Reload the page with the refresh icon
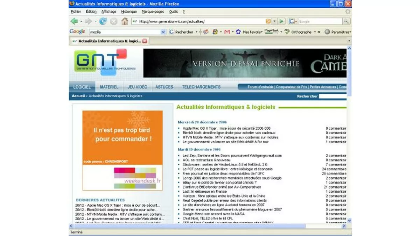Viewport: 420px width, 236px height. (103, 21)
